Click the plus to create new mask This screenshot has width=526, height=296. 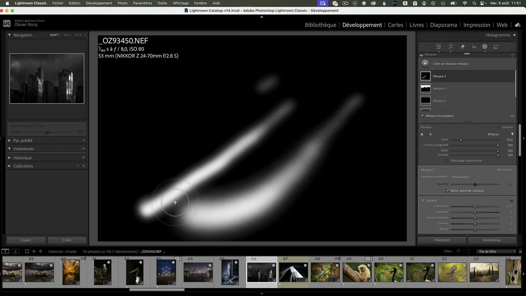[x=425, y=64]
